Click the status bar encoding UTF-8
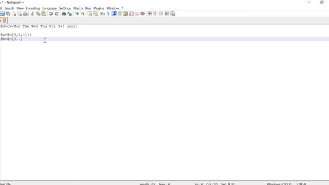Viewport: 329px width, 185px height. [302, 184]
